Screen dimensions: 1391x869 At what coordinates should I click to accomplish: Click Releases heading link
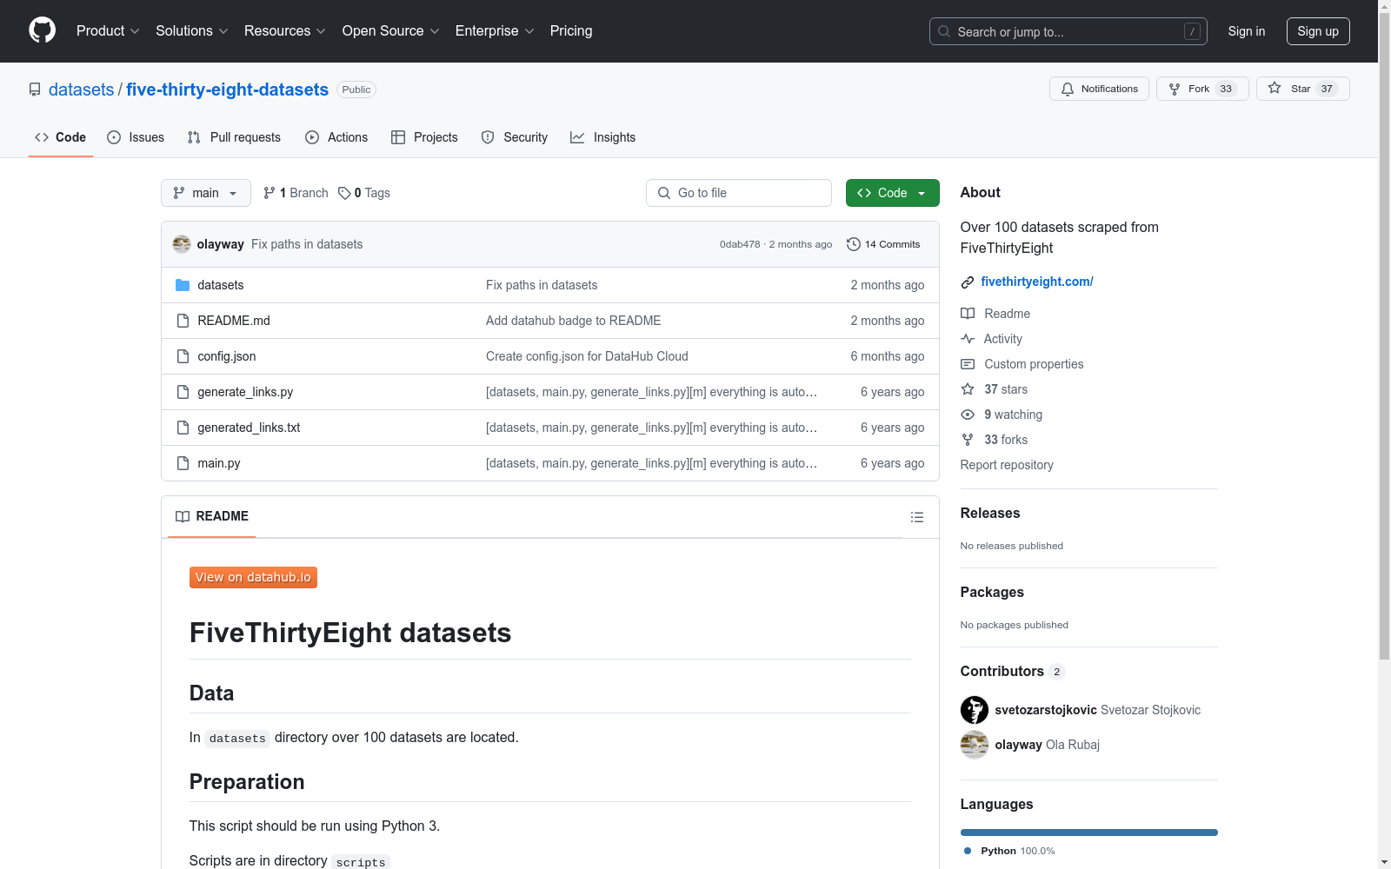tap(990, 513)
